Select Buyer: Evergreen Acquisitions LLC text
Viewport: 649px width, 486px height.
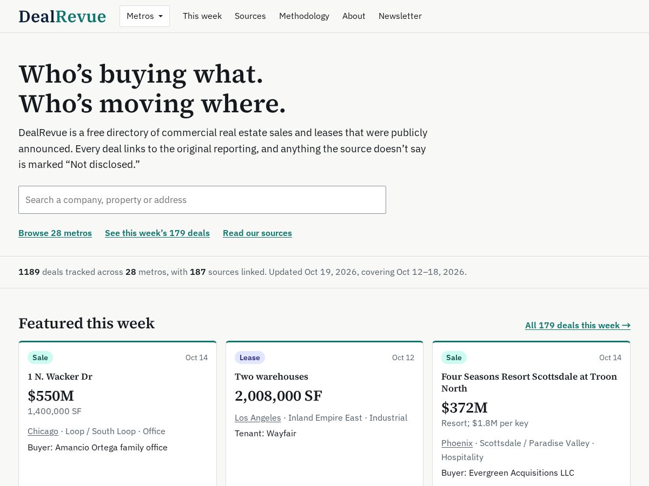point(508,473)
